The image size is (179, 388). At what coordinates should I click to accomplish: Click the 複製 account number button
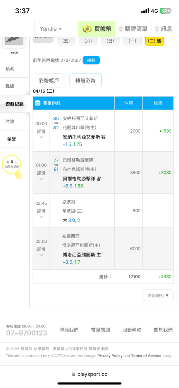click(91, 60)
